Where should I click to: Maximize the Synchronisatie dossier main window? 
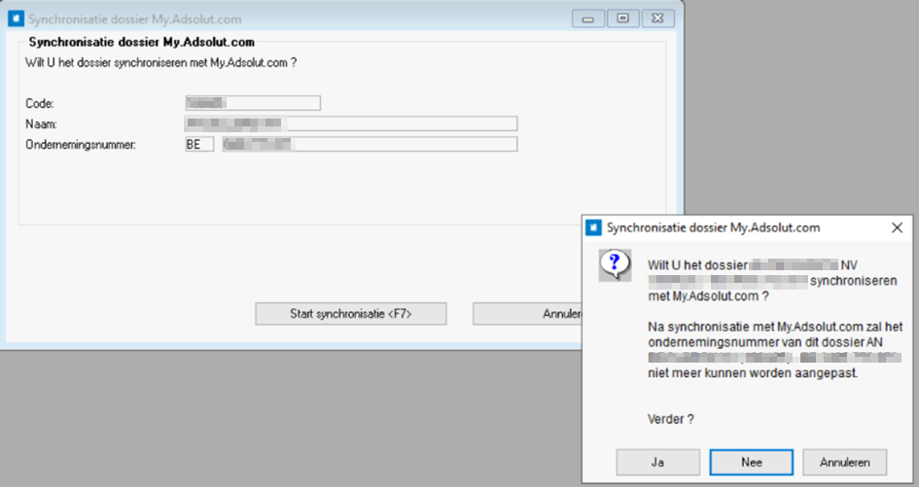tap(622, 18)
